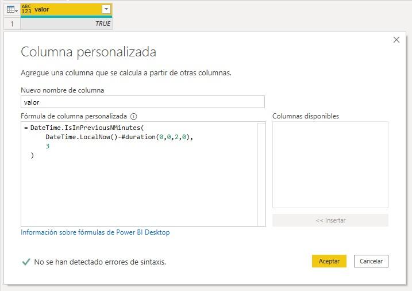412x291 pixels.
Task: Open formula info icon next to Fórmula label
Action: tap(134, 116)
